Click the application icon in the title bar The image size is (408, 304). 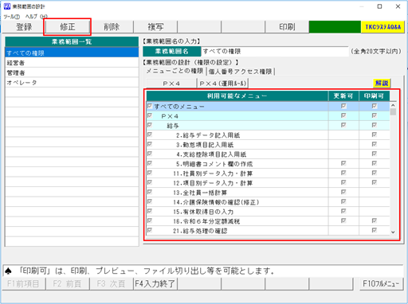[x=7, y=6]
